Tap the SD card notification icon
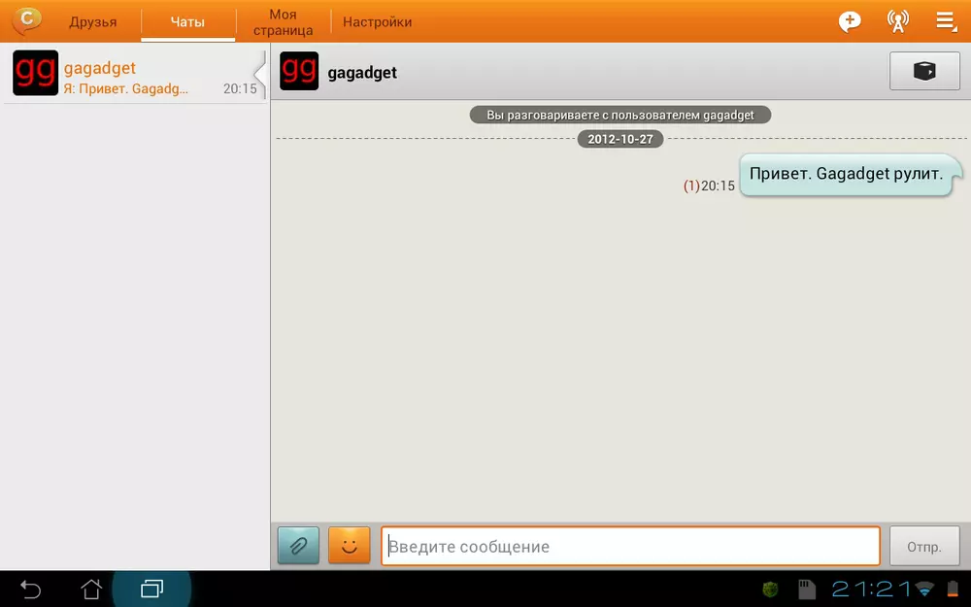 click(x=805, y=589)
